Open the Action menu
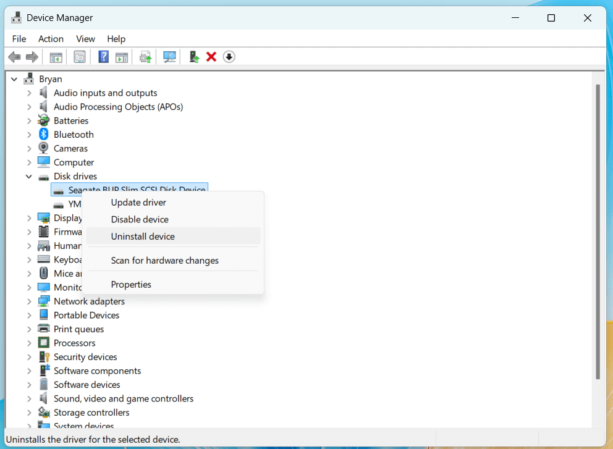613x449 pixels. 51,38
